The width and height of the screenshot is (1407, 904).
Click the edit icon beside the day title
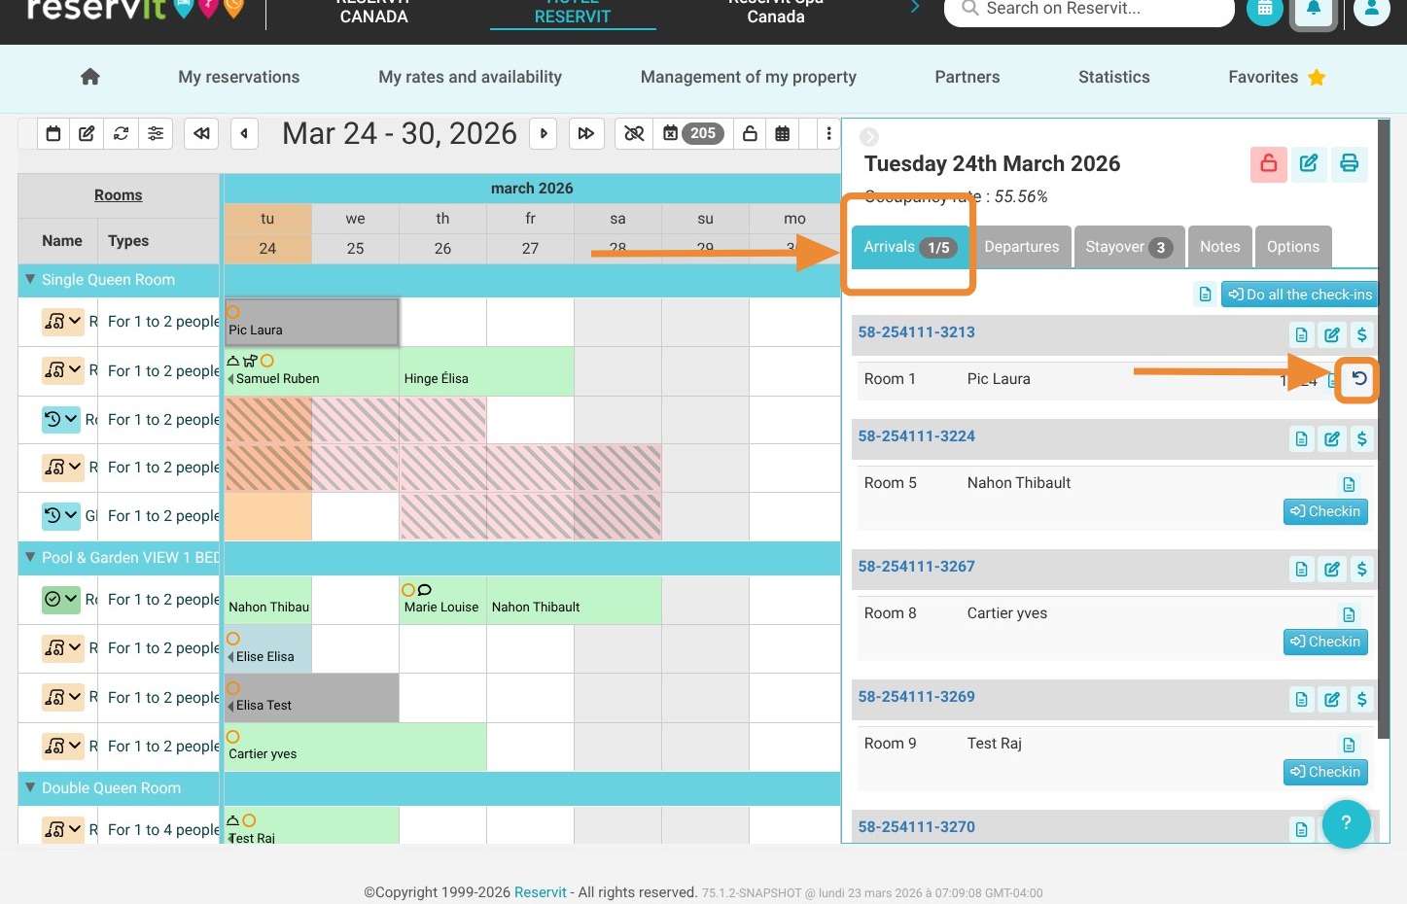[x=1309, y=163]
